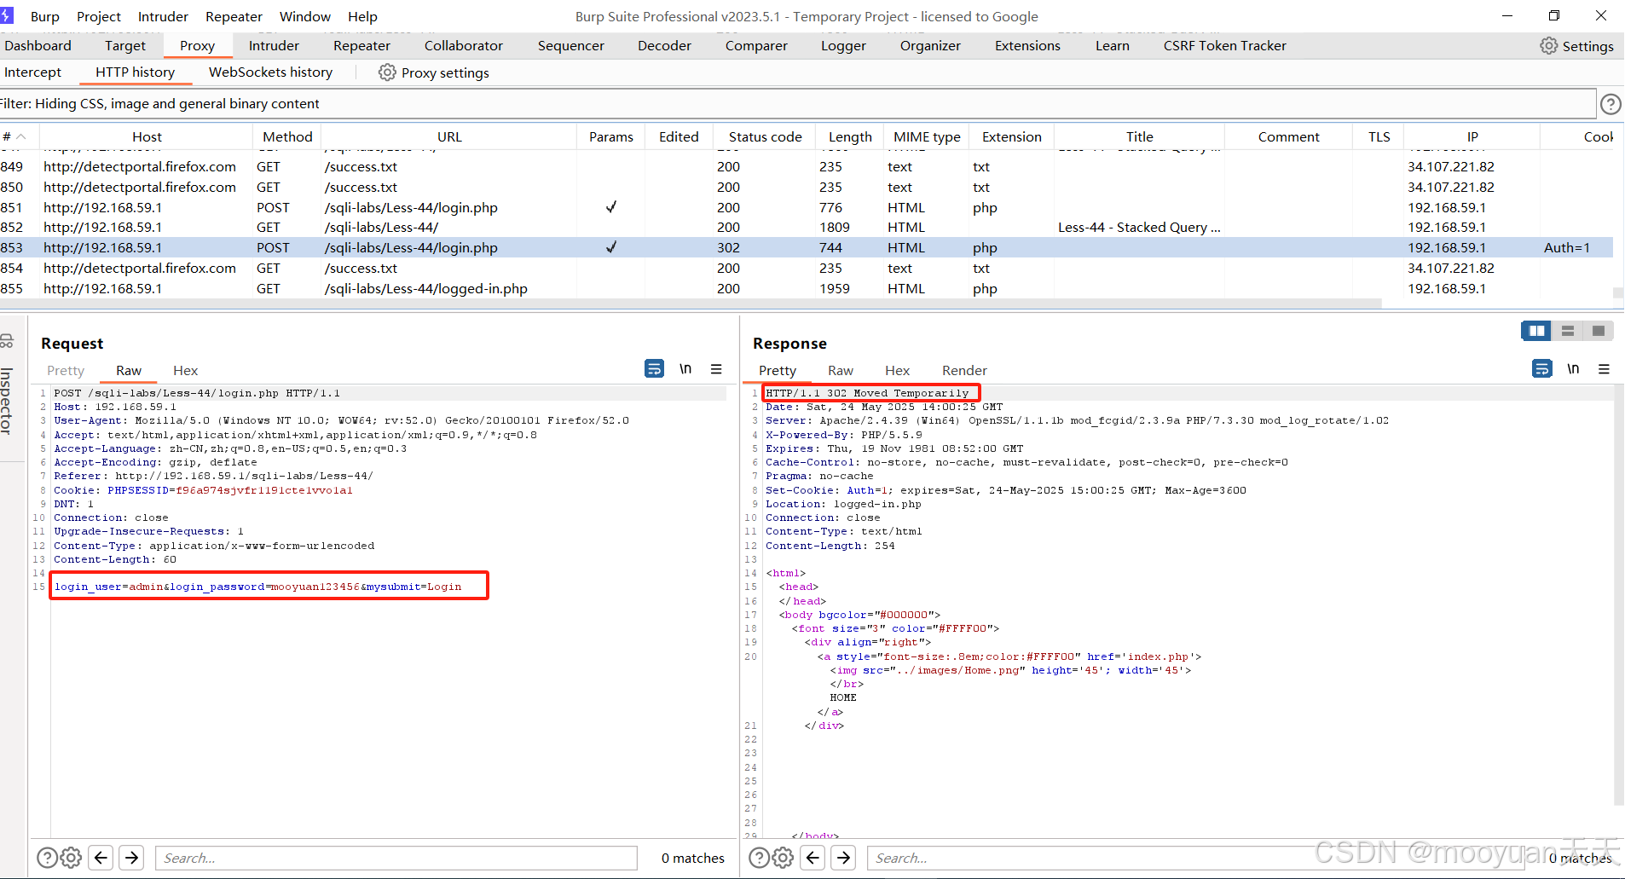Go to next response search match

click(x=843, y=858)
